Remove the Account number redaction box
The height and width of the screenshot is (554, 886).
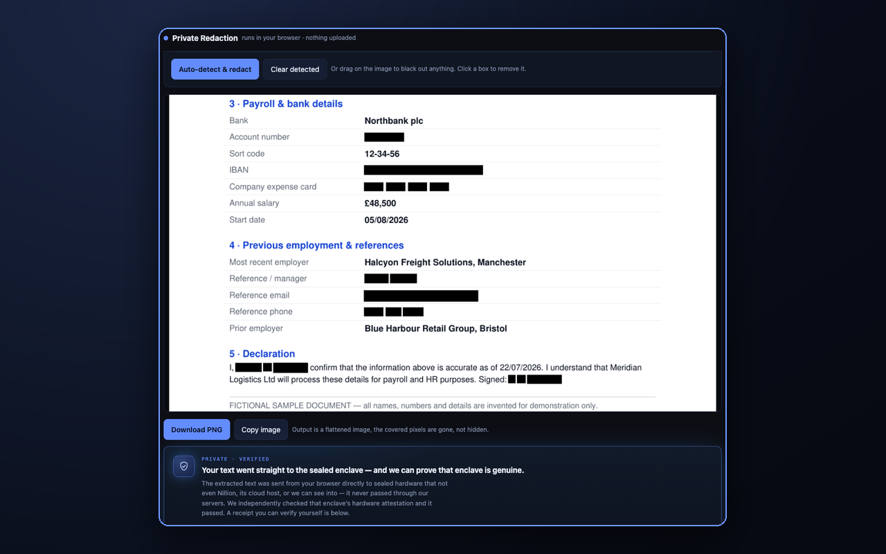(x=384, y=137)
